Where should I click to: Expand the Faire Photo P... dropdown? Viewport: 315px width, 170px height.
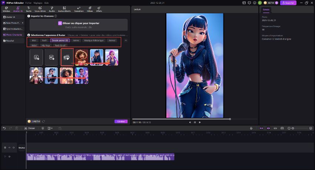[x=23, y=23]
